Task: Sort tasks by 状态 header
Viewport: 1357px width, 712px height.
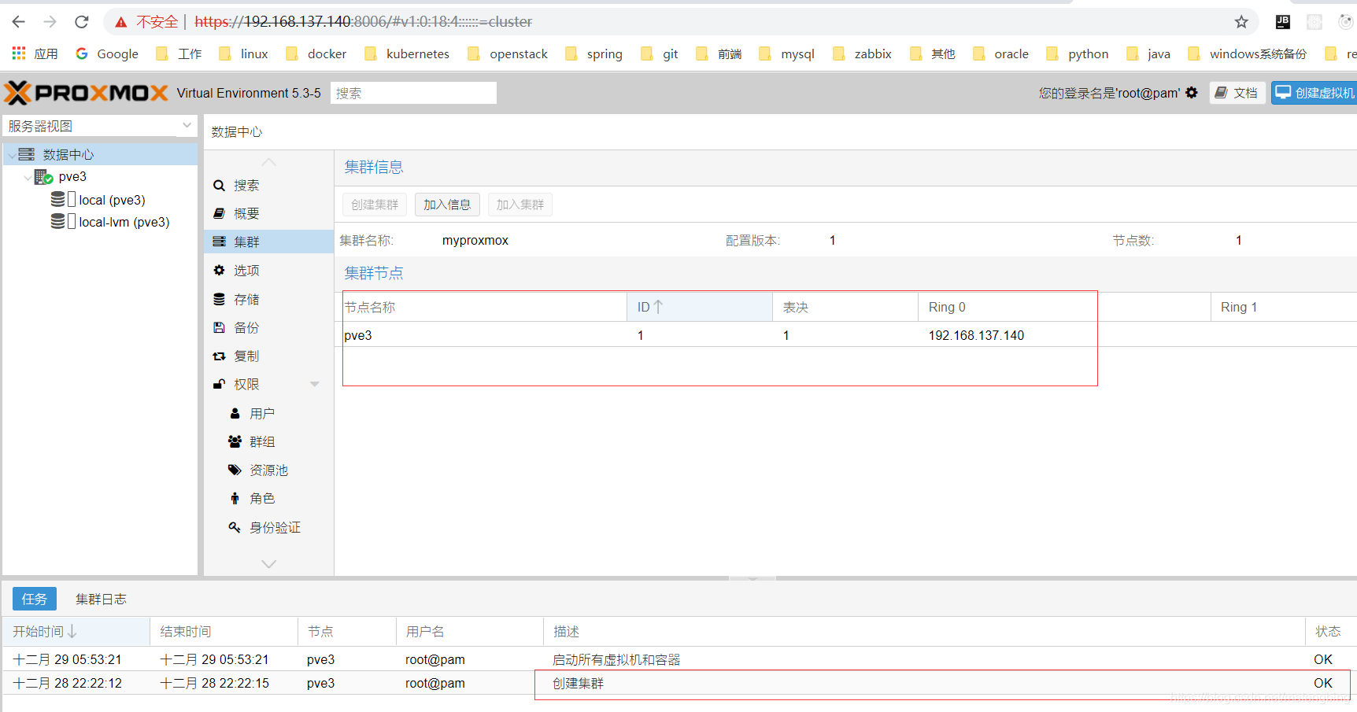Action: 1330,632
